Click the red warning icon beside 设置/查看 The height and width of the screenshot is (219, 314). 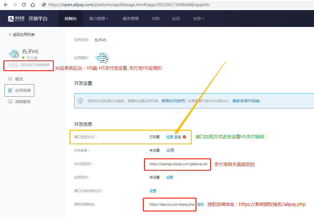184,137
